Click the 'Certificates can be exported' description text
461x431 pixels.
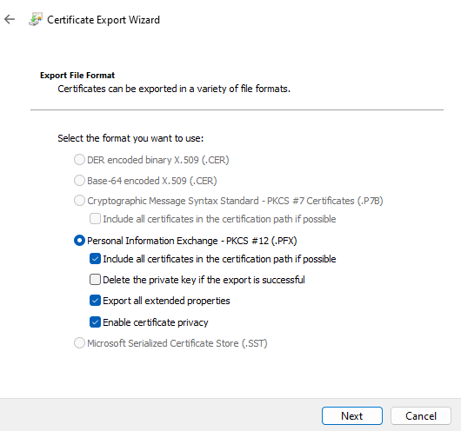174,89
